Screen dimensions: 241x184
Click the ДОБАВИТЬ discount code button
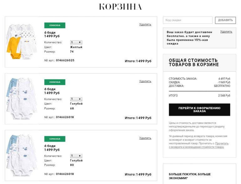tap(225, 20)
